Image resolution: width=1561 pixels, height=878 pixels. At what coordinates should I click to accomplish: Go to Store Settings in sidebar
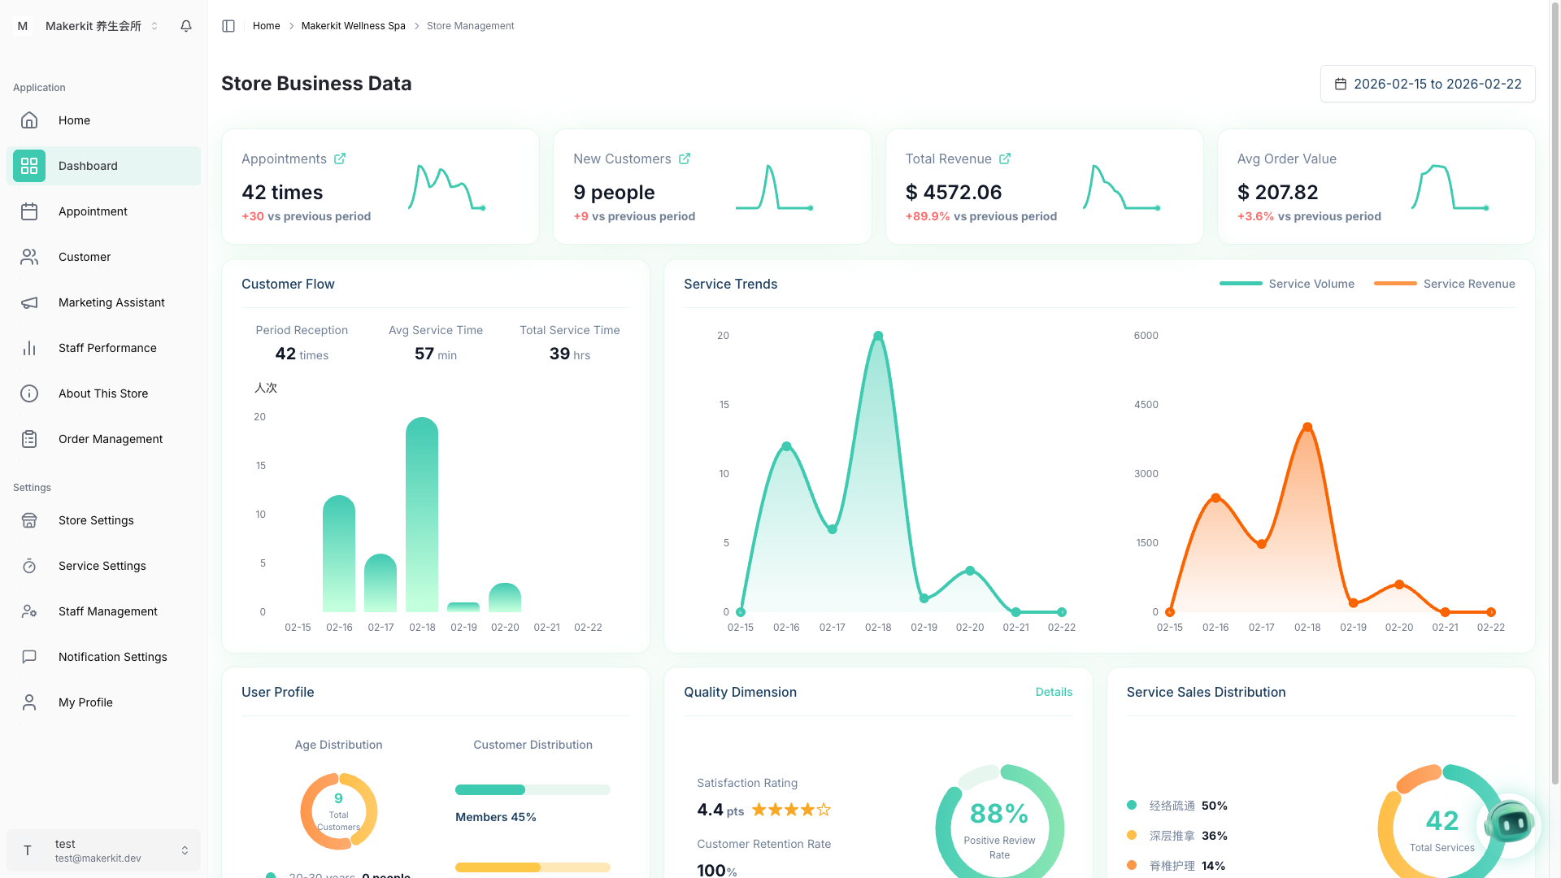click(96, 520)
